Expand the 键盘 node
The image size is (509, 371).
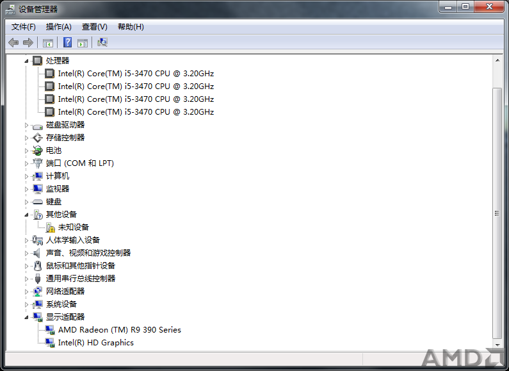[x=26, y=202]
